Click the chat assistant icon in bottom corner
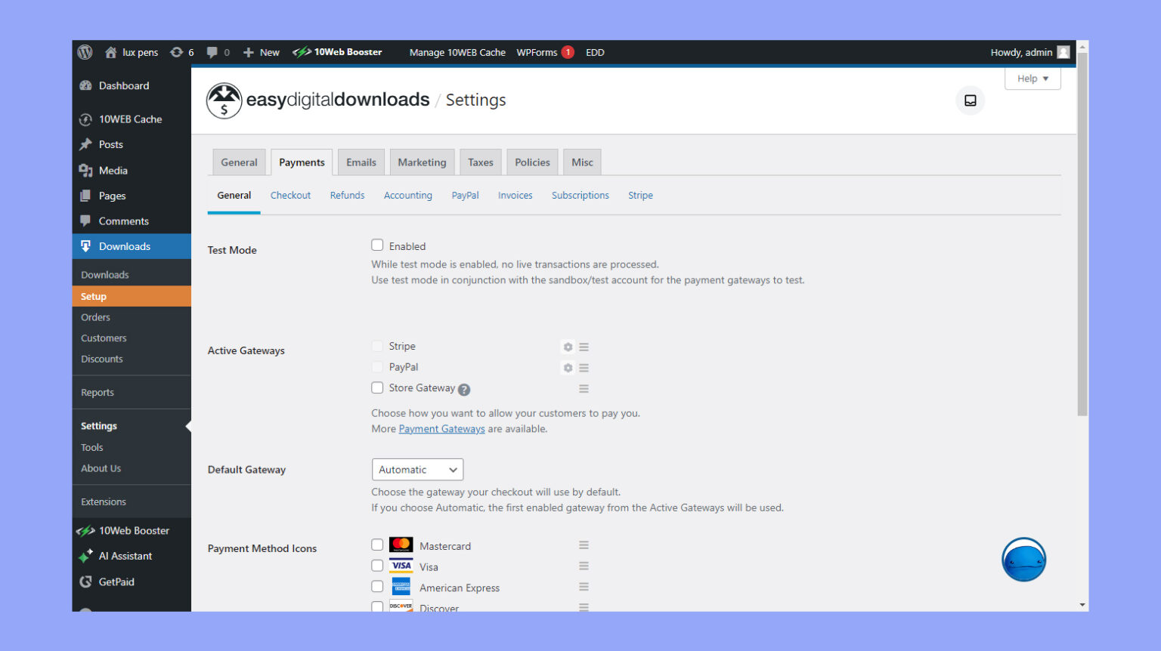Viewport: 1161px width, 651px height. click(x=1024, y=560)
